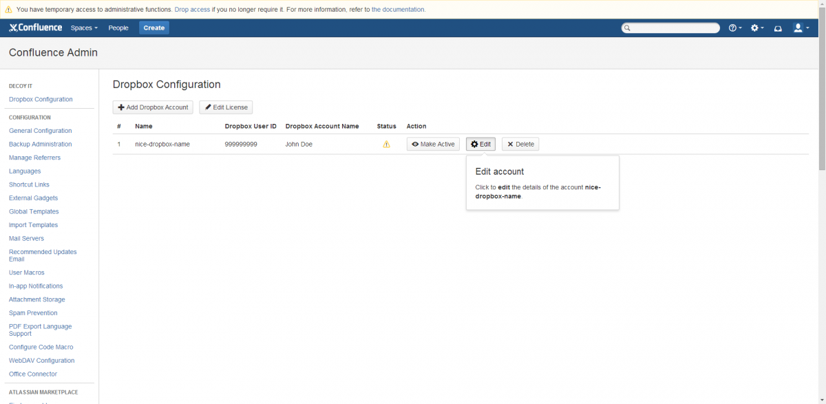The image size is (826, 404).
Task: Click the Dropbox Configuration page heading
Action: tap(167, 85)
